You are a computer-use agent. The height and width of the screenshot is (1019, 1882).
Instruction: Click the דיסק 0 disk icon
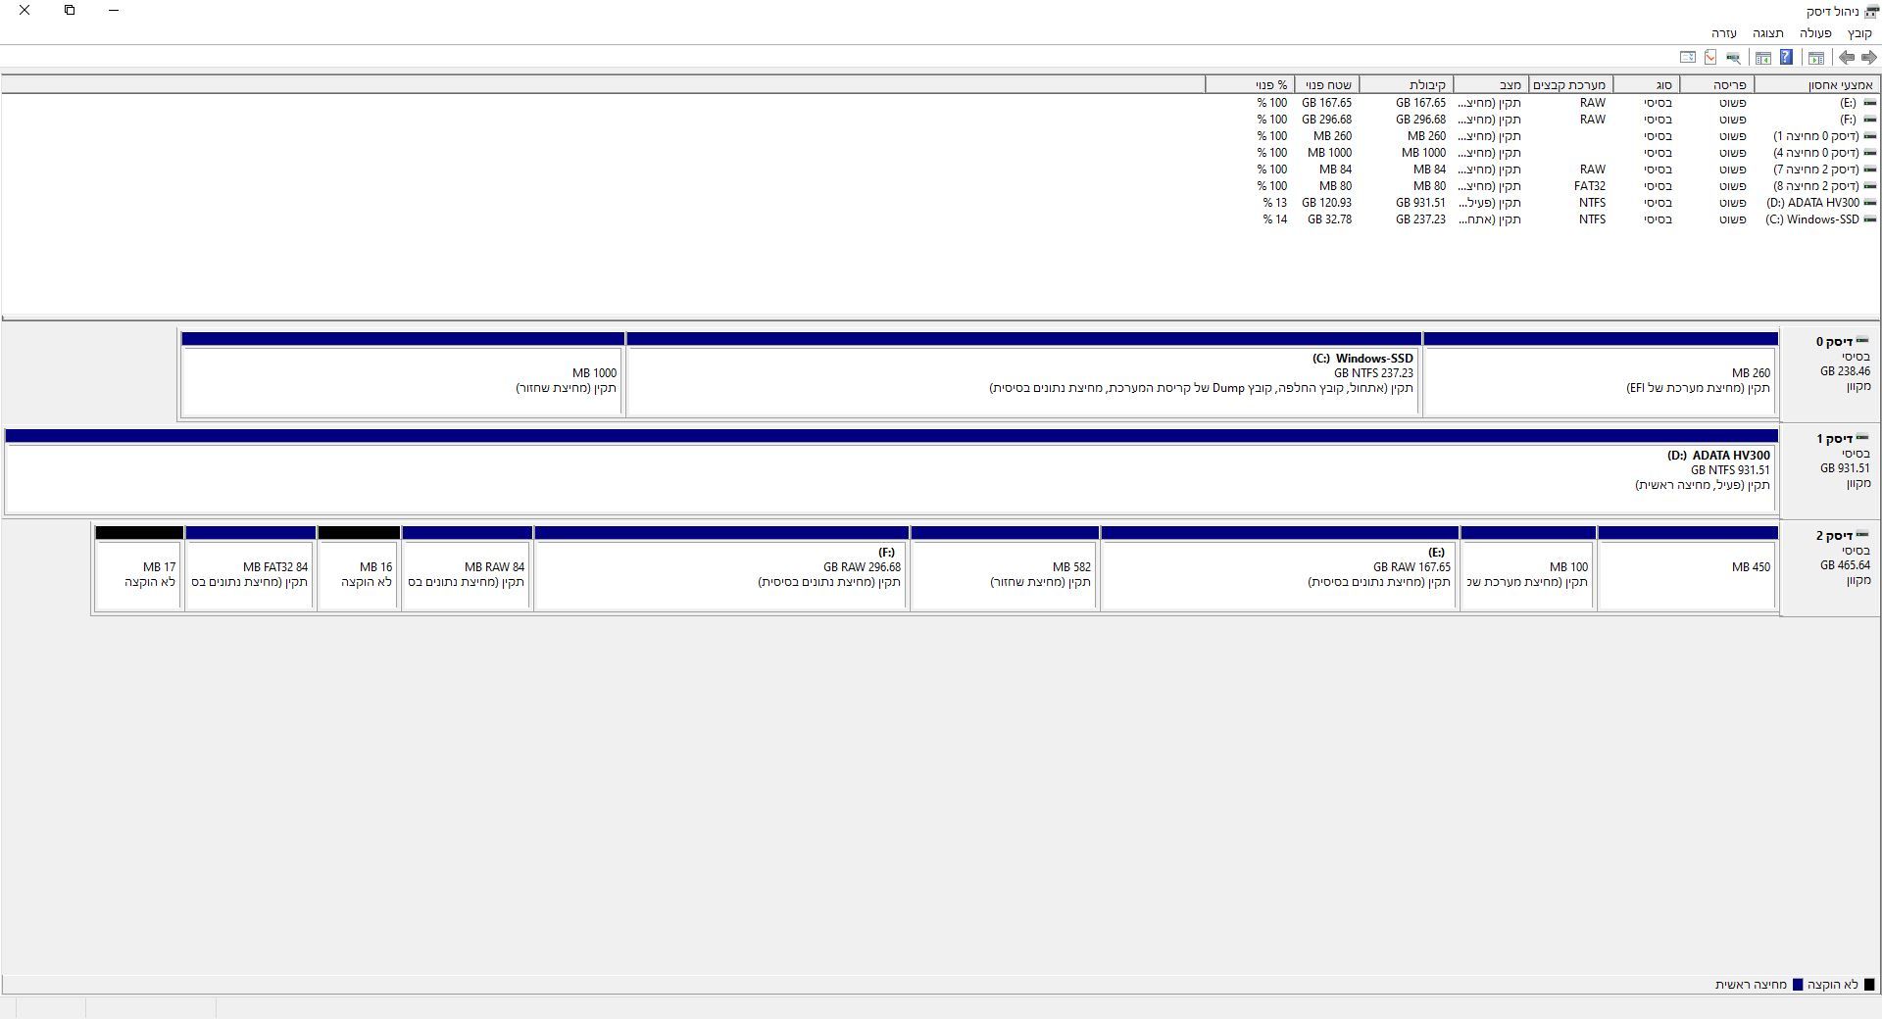pyautogui.click(x=1861, y=341)
